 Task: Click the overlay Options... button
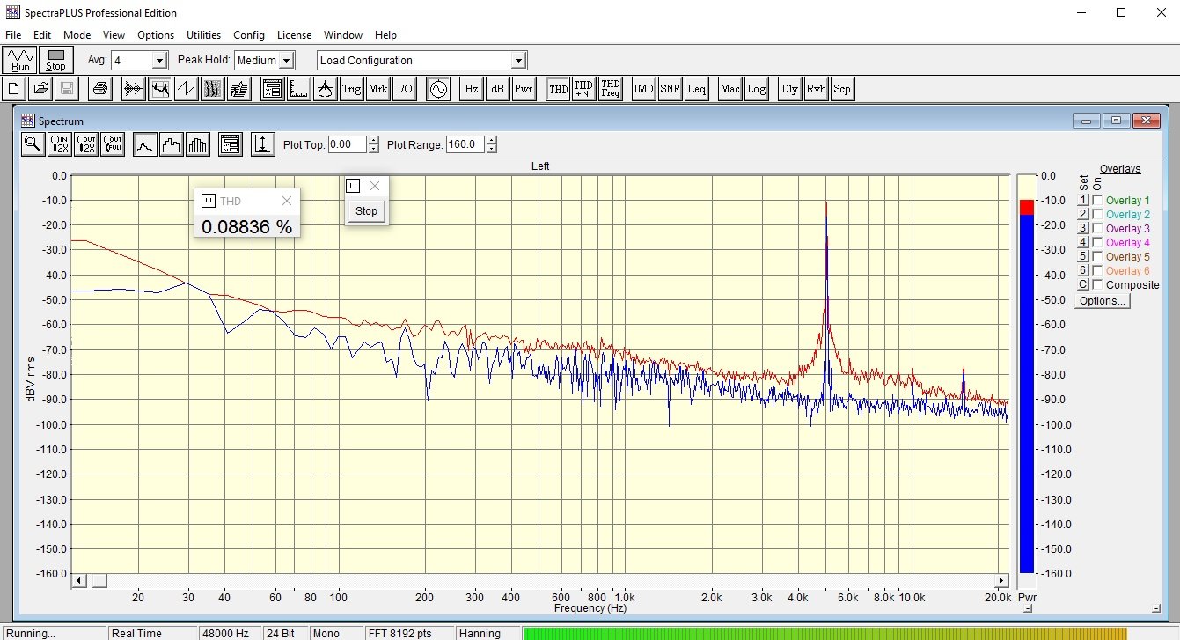click(x=1102, y=301)
